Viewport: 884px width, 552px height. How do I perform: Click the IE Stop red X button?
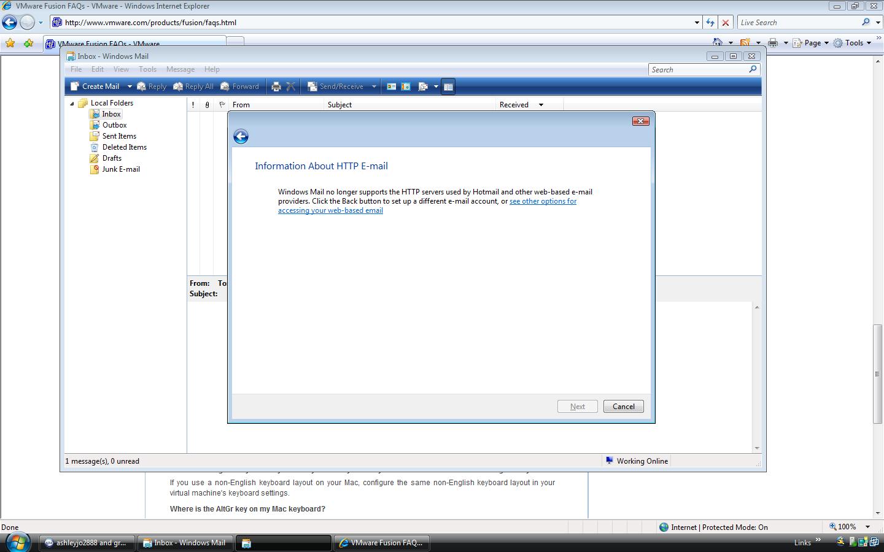click(726, 23)
